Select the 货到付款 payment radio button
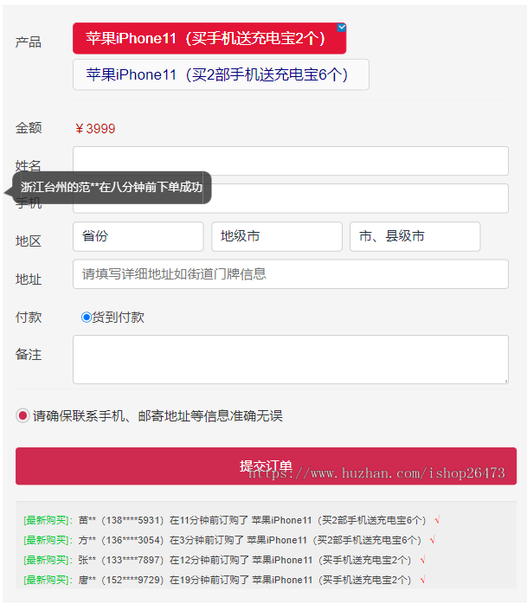Image resolution: width=527 pixels, height=604 pixels. [86, 318]
